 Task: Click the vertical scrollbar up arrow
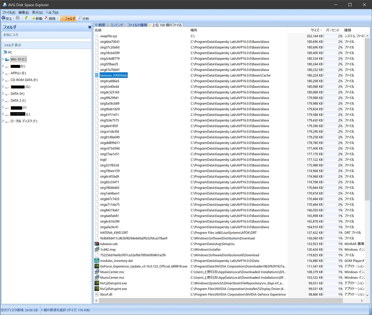(367, 36)
